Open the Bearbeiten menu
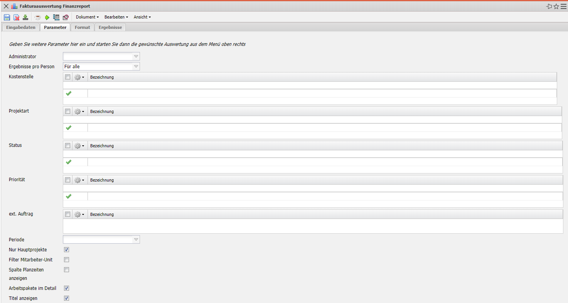568x303 pixels. tap(116, 17)
